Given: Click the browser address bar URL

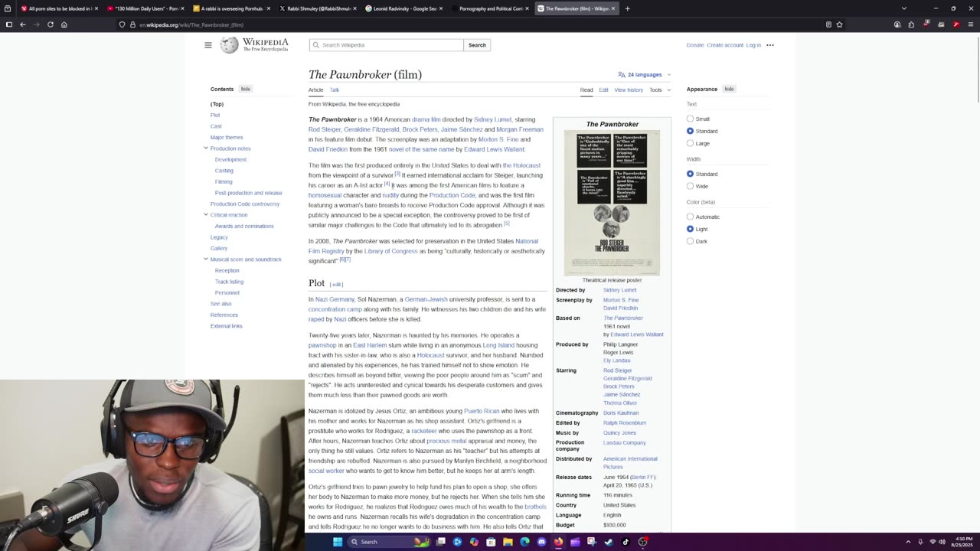Looking at the screenshot, I should click(x=191, y=24).
